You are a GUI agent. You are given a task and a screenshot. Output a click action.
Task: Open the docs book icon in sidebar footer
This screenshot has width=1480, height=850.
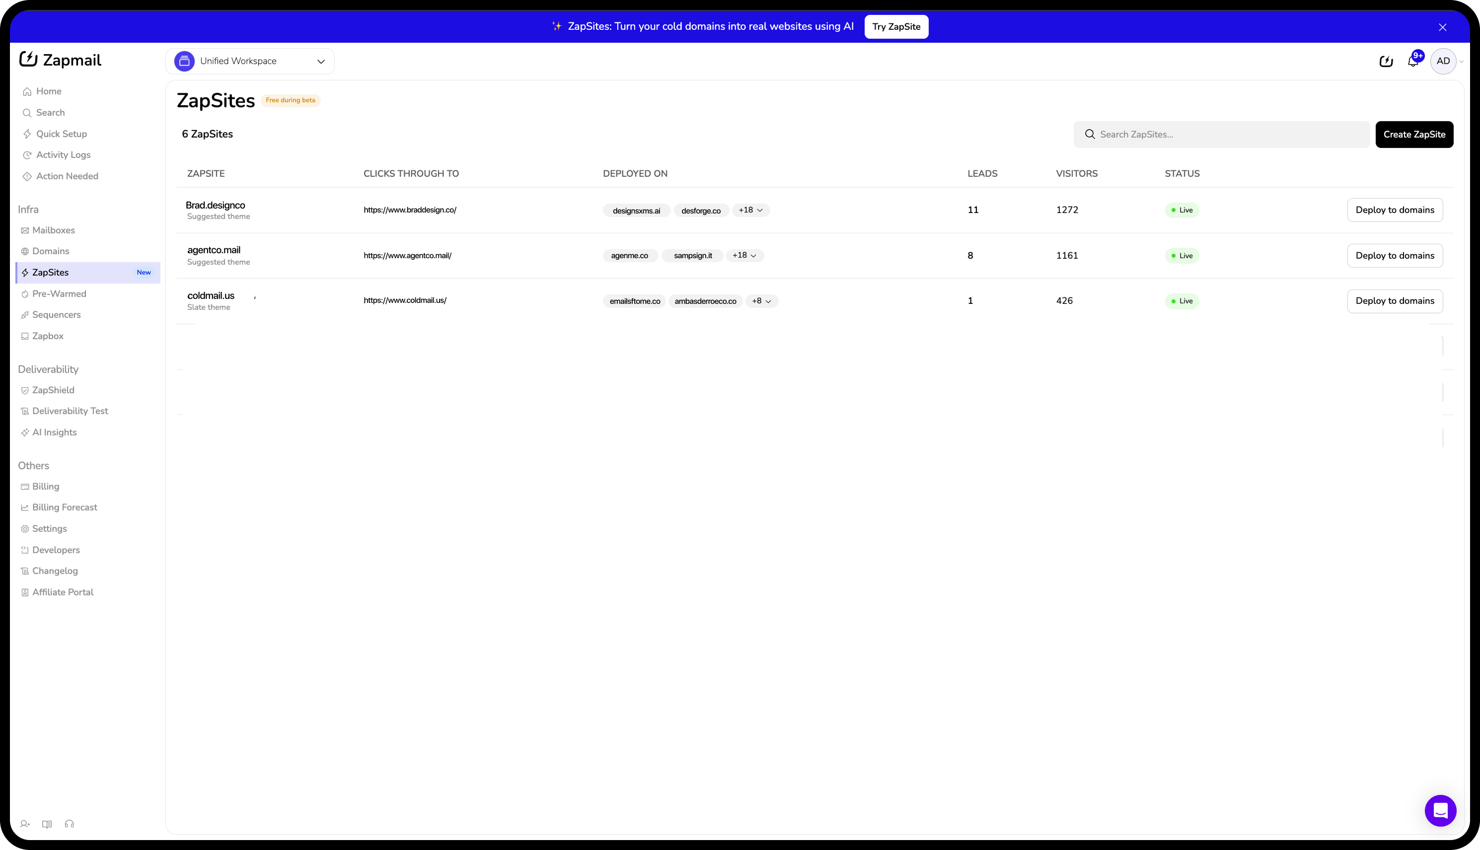[x=47, y=824]
